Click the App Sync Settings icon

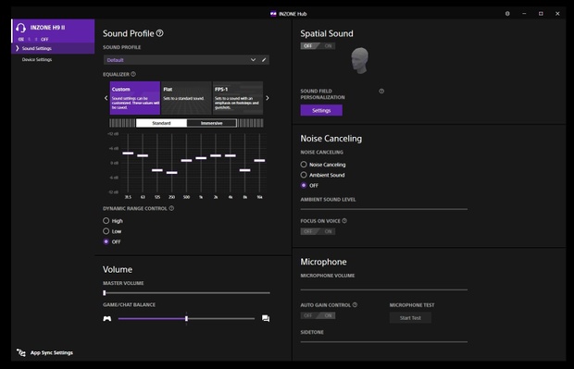point(21,352)
